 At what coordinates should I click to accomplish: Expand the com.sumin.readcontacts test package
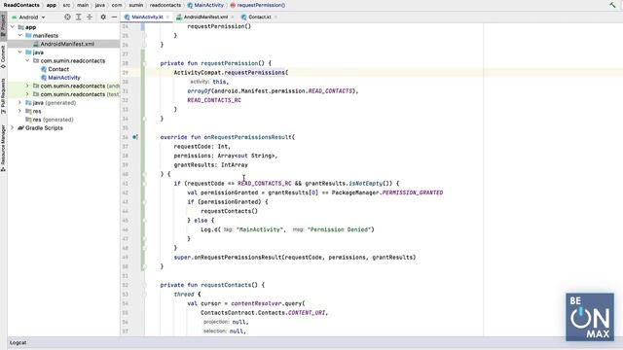point(27,94)
